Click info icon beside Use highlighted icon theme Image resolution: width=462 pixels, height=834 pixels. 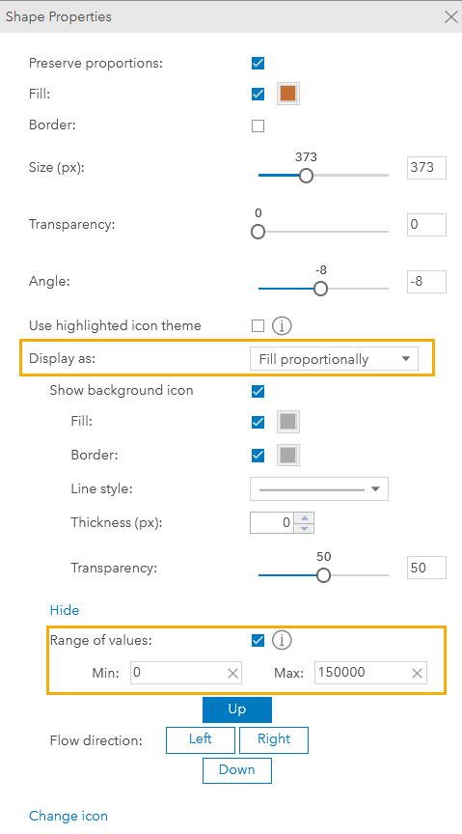click(282, 325)
